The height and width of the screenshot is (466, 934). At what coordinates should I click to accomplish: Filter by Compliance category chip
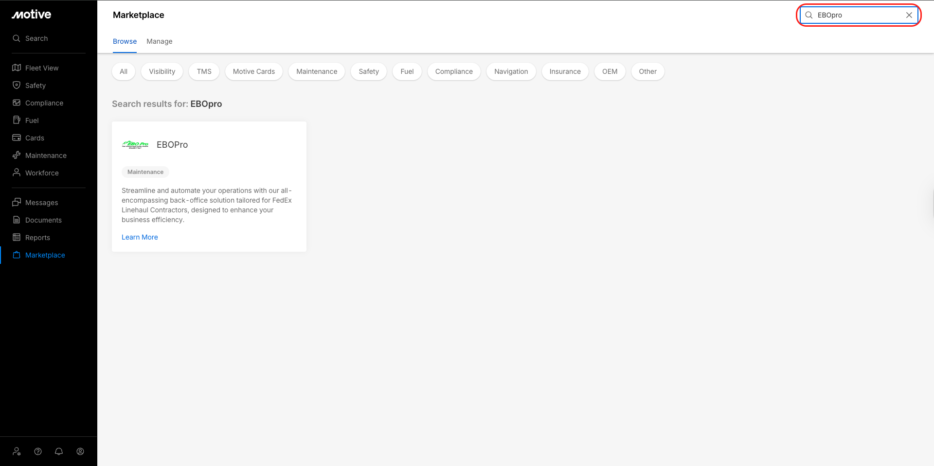point(454,71)
